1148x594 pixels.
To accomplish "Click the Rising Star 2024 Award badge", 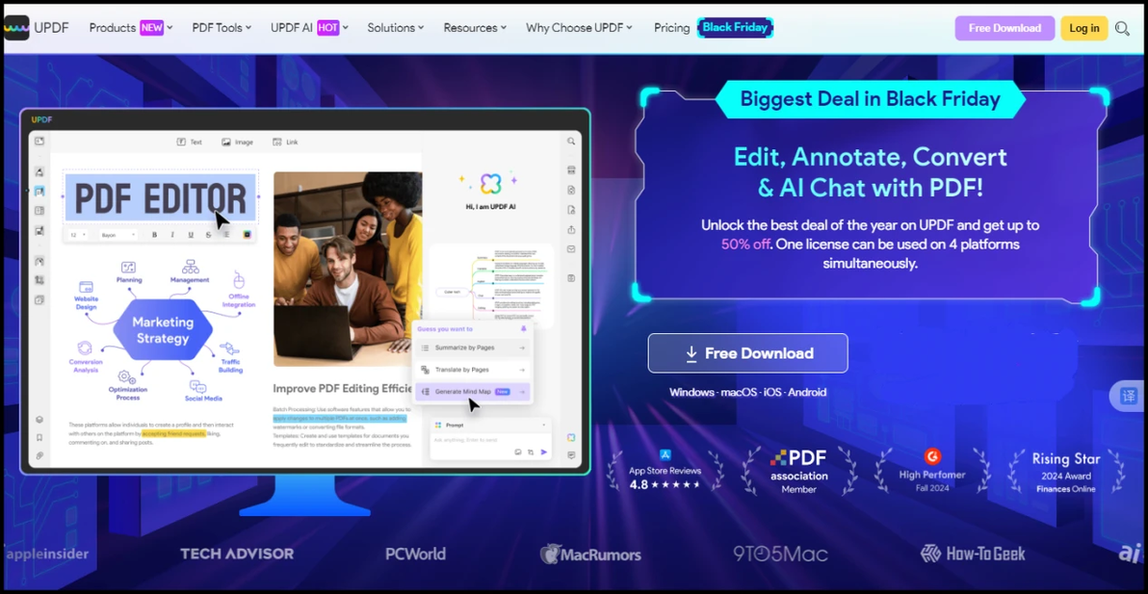I will [x=1066, y=471].
